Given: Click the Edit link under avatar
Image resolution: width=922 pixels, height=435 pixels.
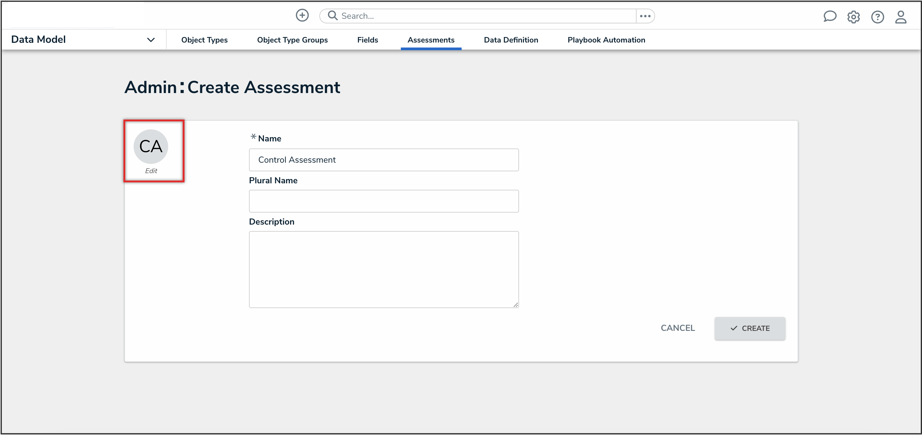Looking at the screenshot, I should pos(151,171).
